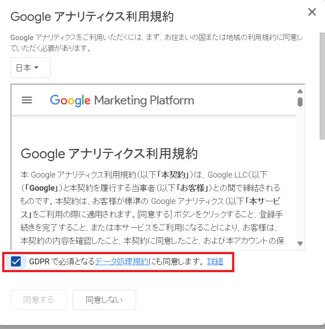This screenshot has height=329, width=325.
Task: Click the GDPR で必須となる label text
Action: (62, 262)
